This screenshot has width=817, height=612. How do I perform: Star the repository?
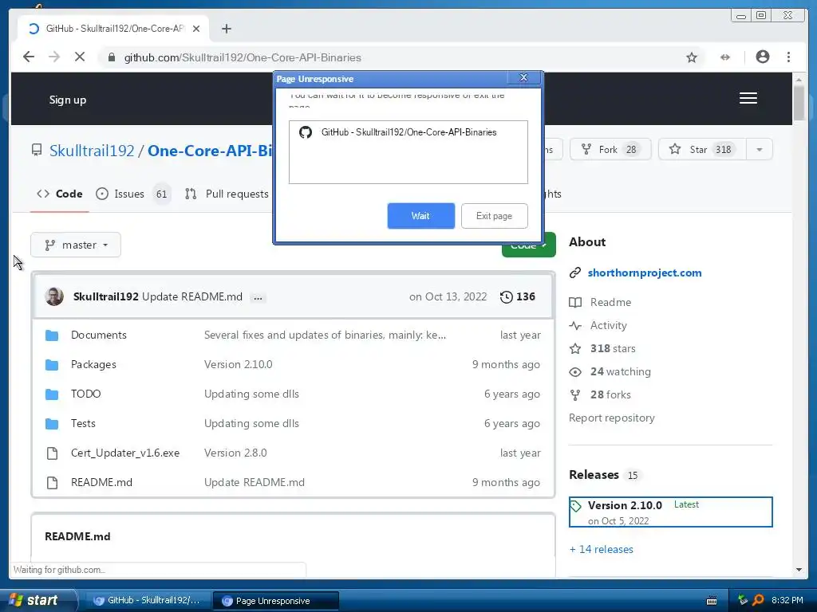coord(703,149)
